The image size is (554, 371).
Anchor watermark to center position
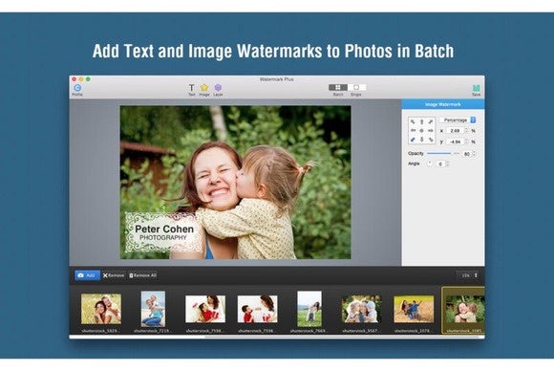(421, 130)
